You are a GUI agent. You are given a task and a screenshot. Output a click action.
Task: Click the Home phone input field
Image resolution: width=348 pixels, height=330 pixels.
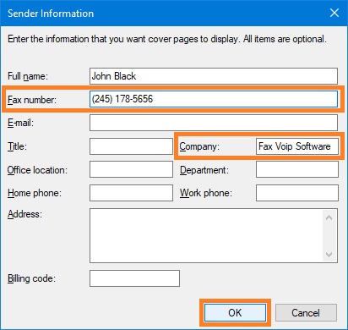coord(131,193)
